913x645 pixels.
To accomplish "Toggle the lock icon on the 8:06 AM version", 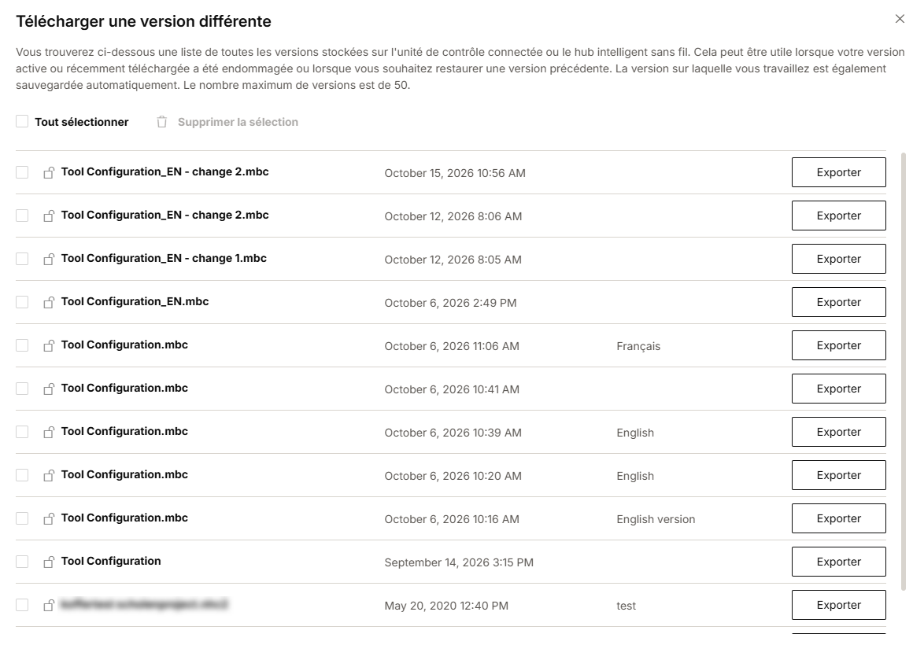I will click(49, 216).
